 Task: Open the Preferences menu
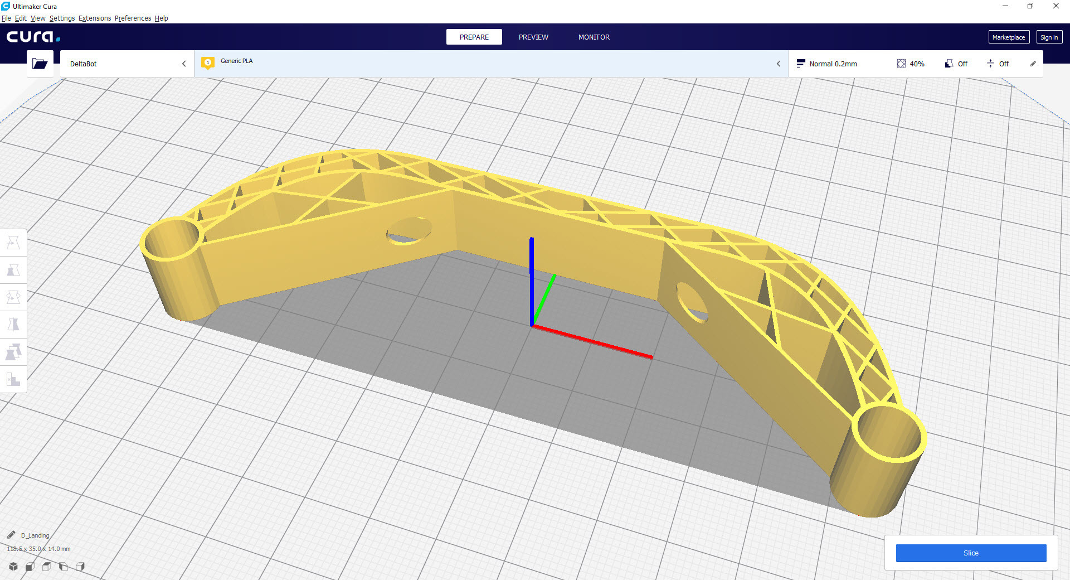[x=133, y=18]
